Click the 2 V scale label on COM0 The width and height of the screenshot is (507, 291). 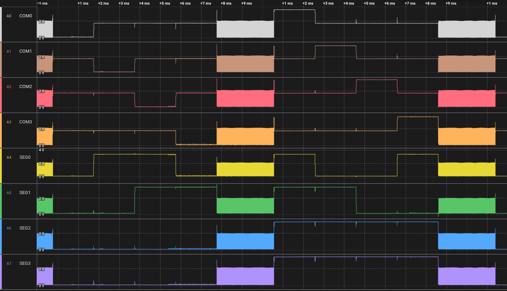tap(41, 22)
